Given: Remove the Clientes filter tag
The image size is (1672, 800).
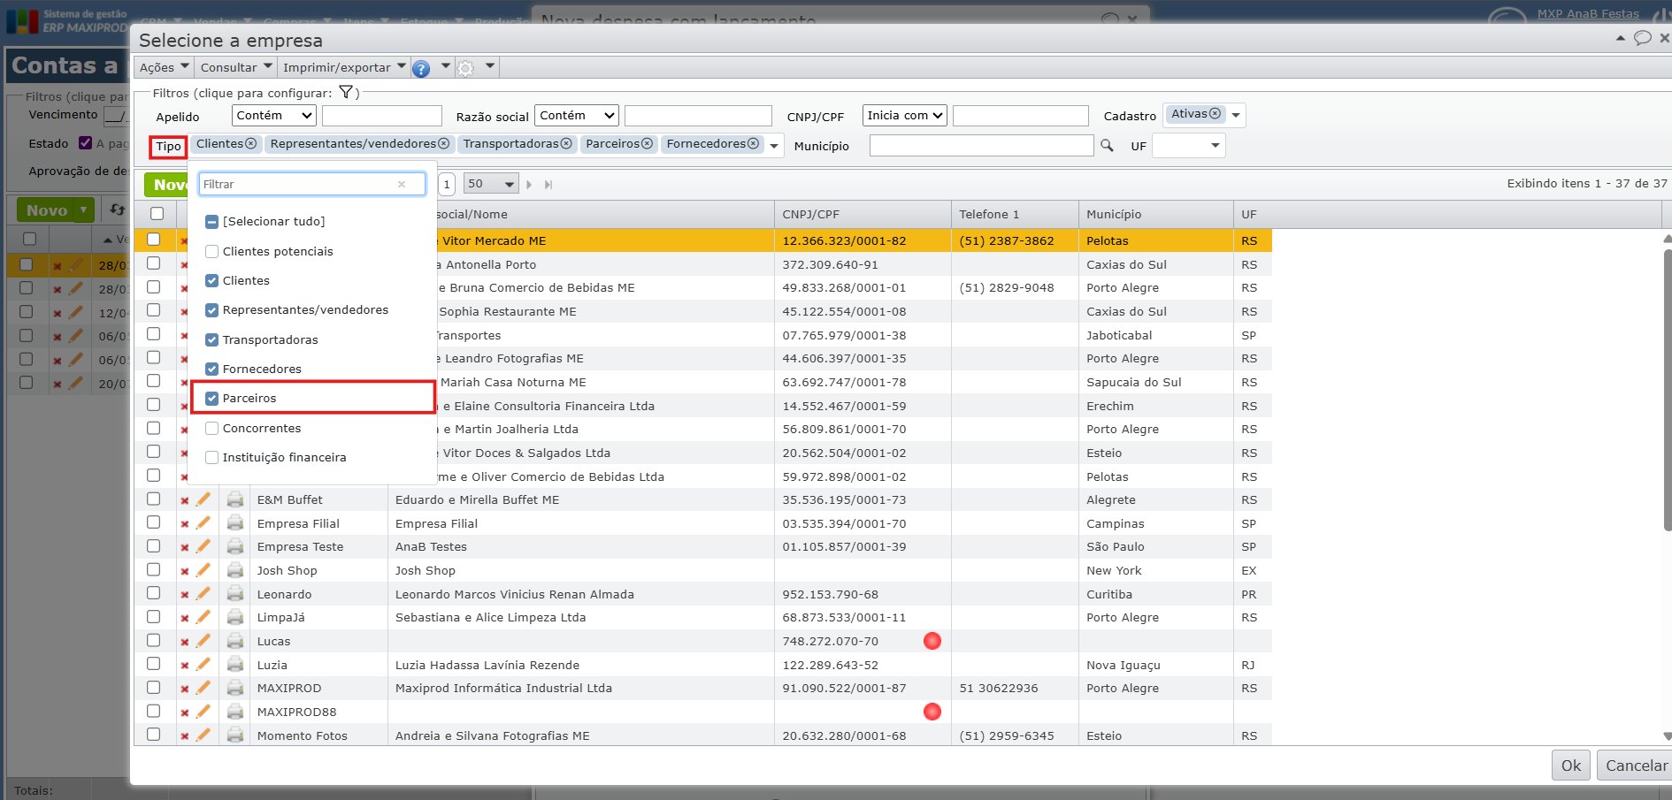Looking at the screenshot, I should pyautogui.click(x=251, y=144).
